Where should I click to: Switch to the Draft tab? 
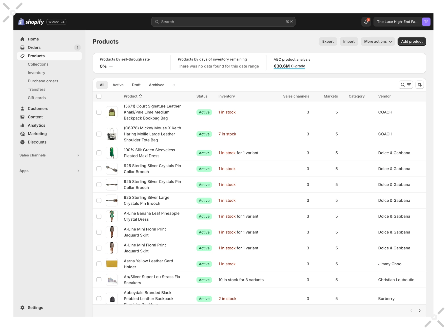tap(136, 85)
